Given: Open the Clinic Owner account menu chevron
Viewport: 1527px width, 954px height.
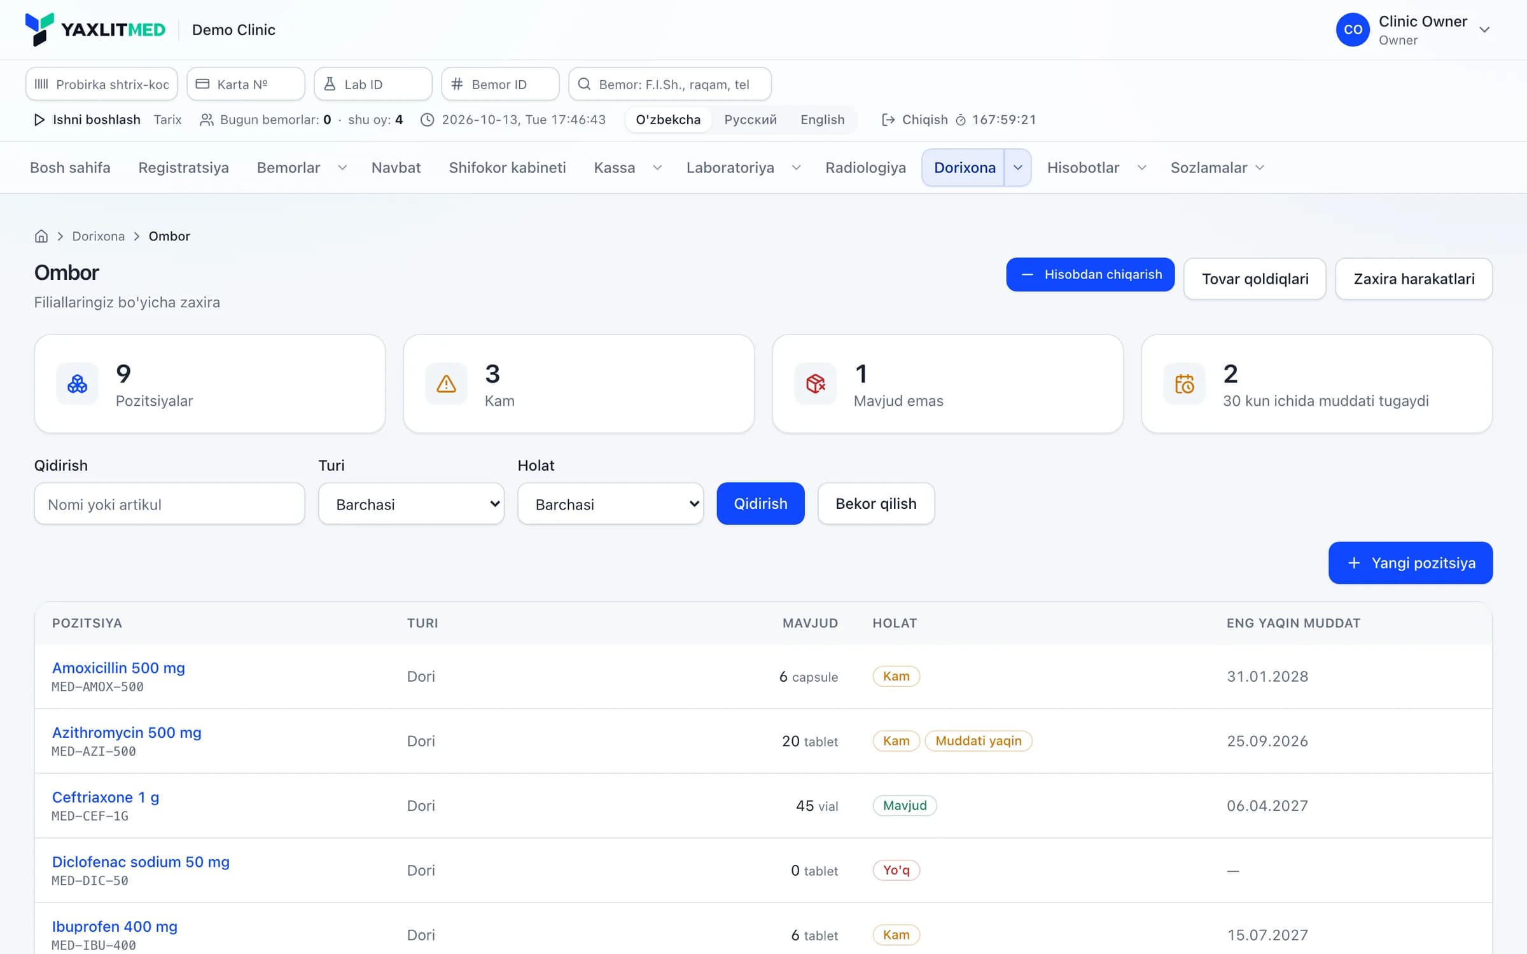Looking at the screenshot, I should click(1484, 30).
